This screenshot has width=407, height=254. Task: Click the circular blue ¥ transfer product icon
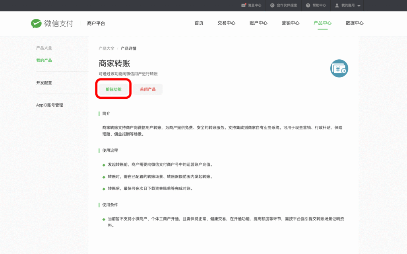[339, 68]
